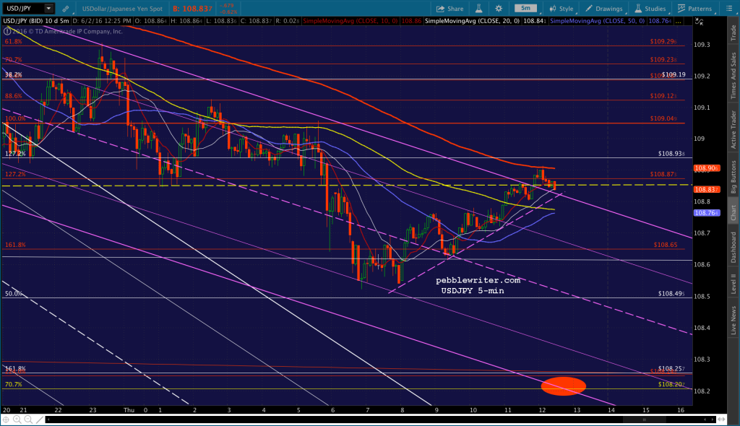Switch to the Active Trader side tab
The width and height of the screenshot is (740, 426).
[733, 129]
